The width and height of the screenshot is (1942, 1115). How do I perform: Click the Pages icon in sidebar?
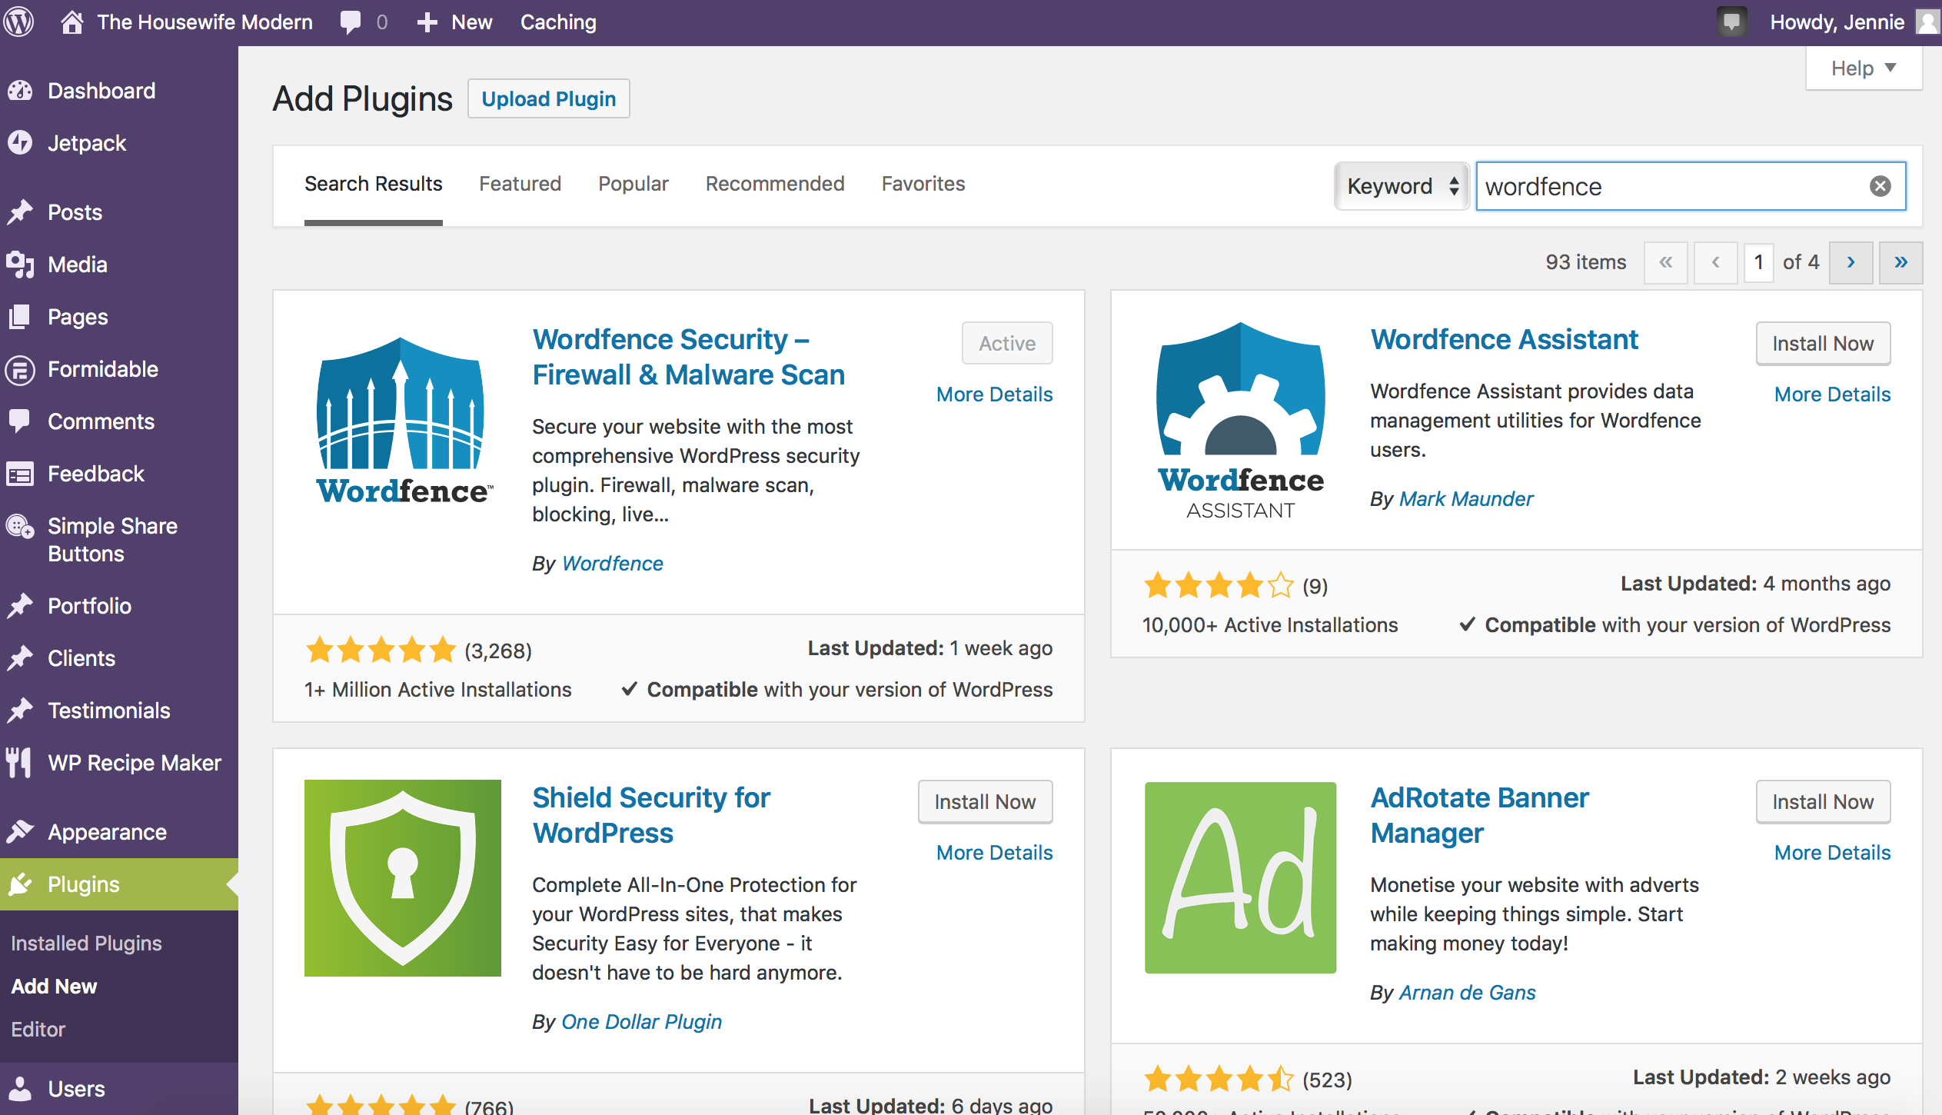click(20, 317)
